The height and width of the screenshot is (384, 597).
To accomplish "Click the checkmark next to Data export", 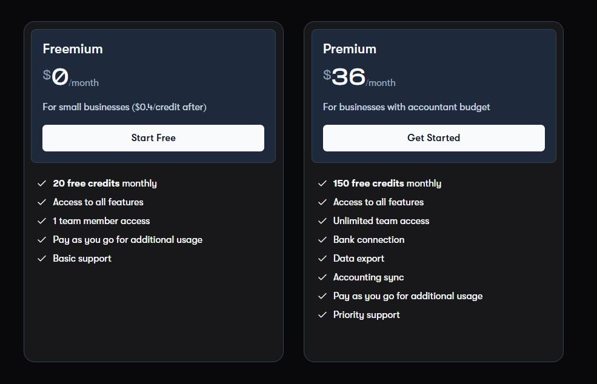I will click(322, 258).
